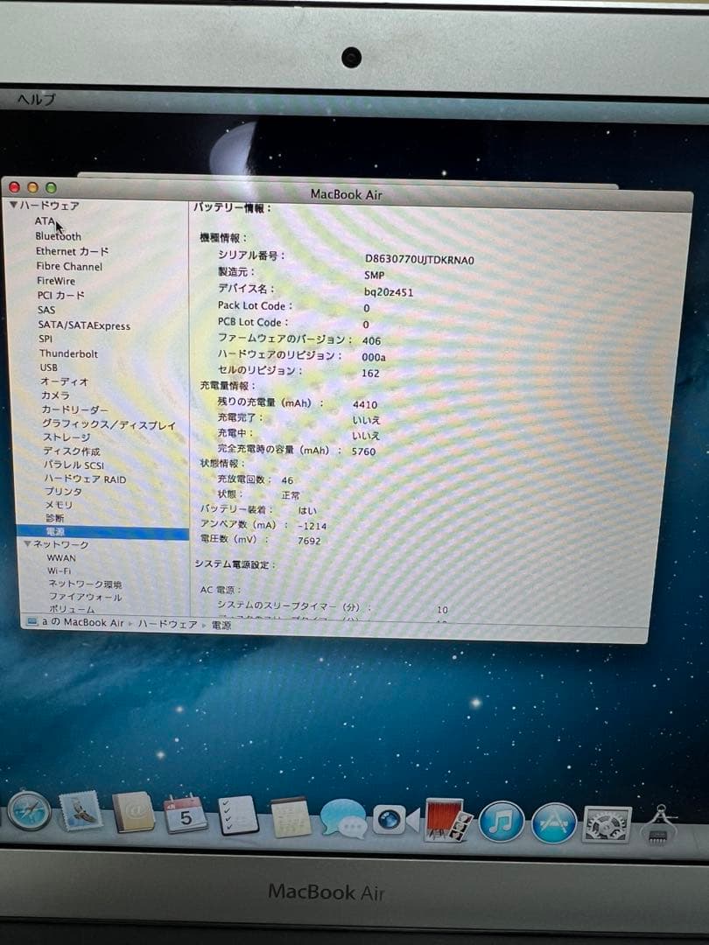This screenshot has height=945, width=709.
Task: Open the App Store in the Dock
Action: [x=553, y=823]
